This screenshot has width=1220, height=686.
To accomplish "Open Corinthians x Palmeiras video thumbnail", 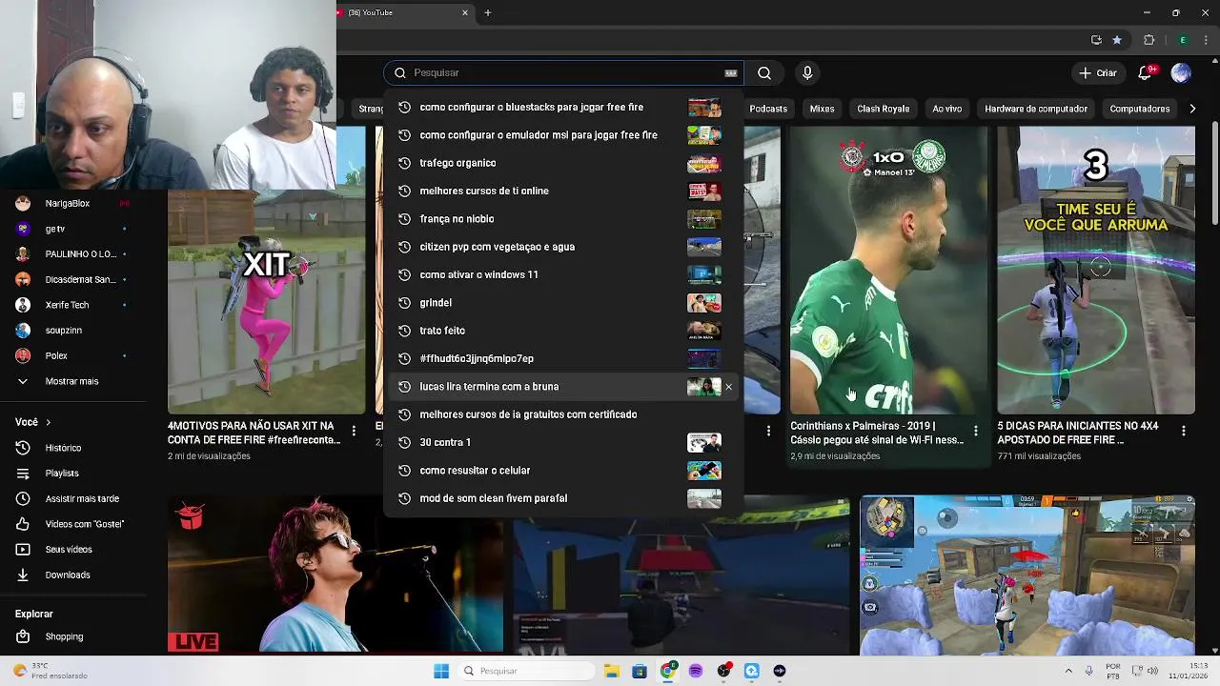I will point(888,270).
